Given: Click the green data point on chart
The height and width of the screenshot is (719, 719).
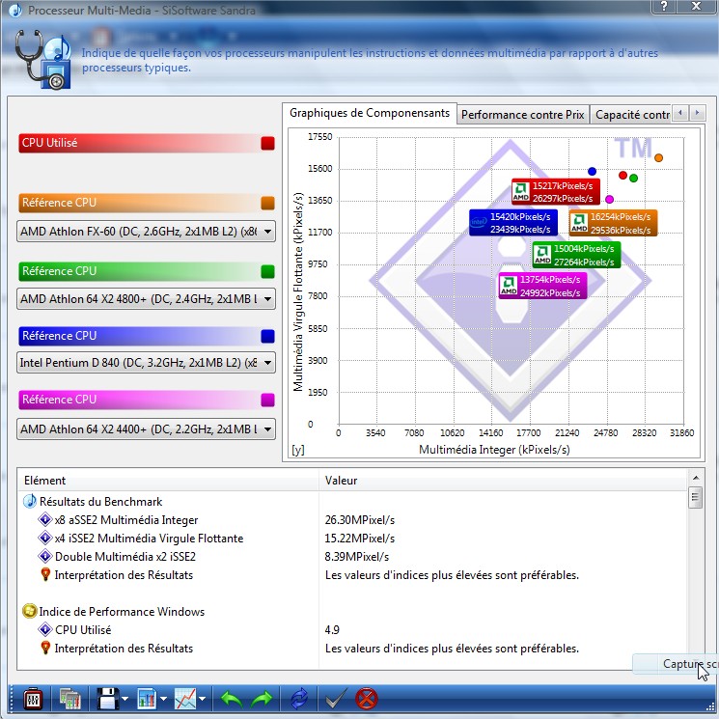Looking at the screenshot, I should (634, 178).
